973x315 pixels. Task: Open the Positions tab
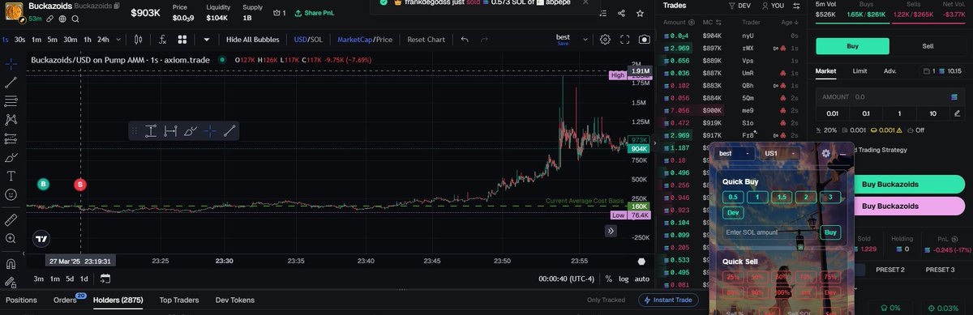pos(21,300)
